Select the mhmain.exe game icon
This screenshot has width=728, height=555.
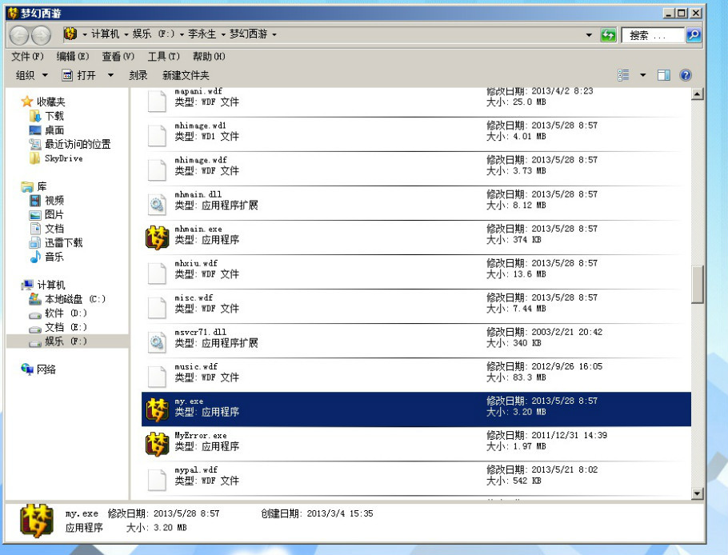(x=157, y=238)
